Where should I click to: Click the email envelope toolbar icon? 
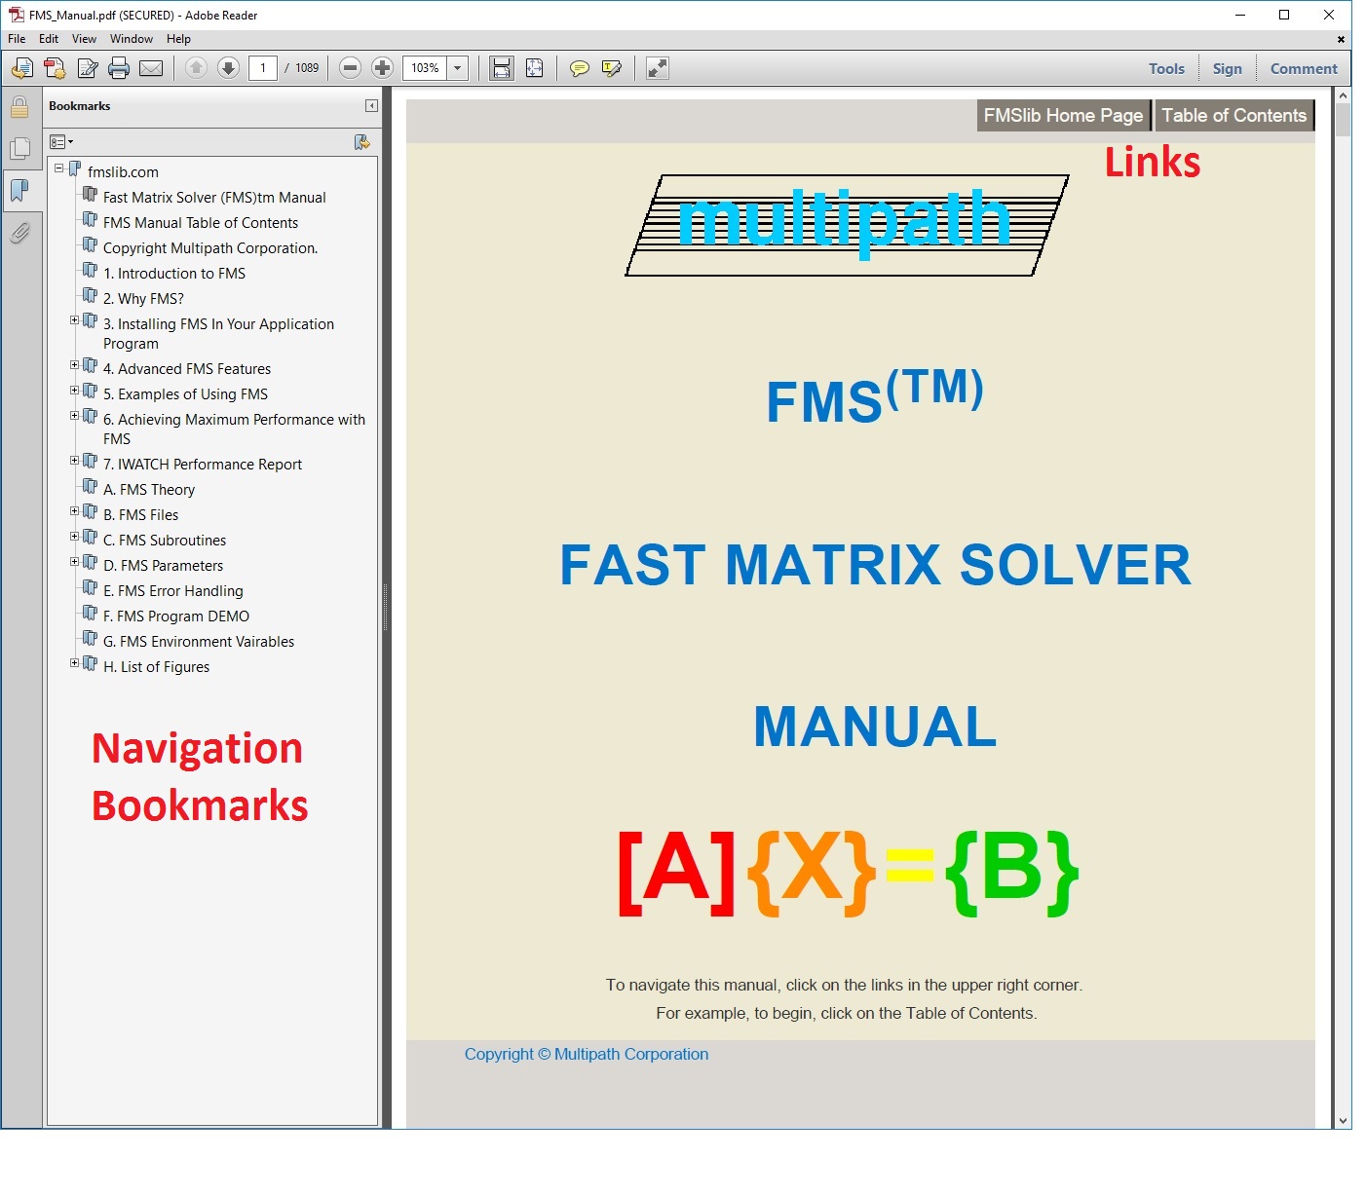coord(151,68)
